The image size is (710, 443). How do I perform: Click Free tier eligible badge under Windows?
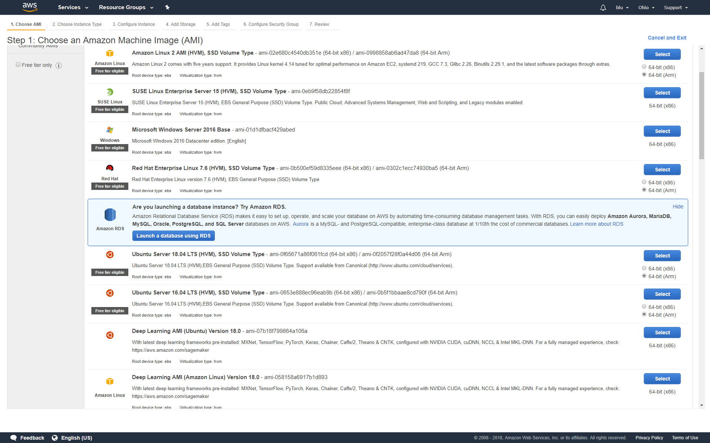(x=110, y=148)
